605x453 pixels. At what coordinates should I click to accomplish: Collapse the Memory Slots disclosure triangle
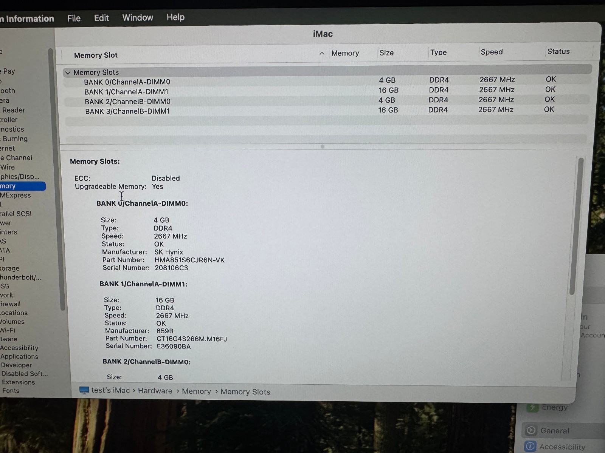pyautogui.click(x=68, y=73)
